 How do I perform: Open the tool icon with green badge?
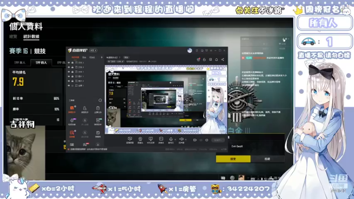click(98, 121)
